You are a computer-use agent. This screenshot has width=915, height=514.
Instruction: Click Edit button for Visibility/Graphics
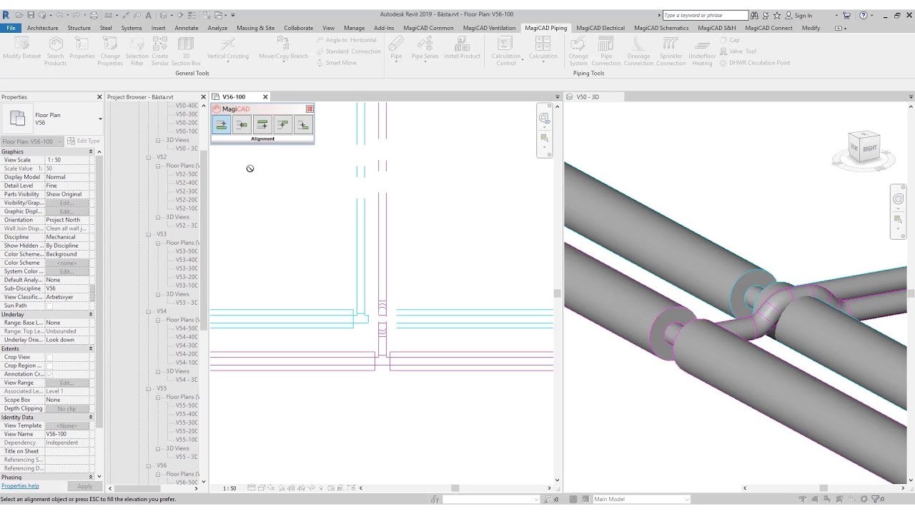(x=67, y=203)
